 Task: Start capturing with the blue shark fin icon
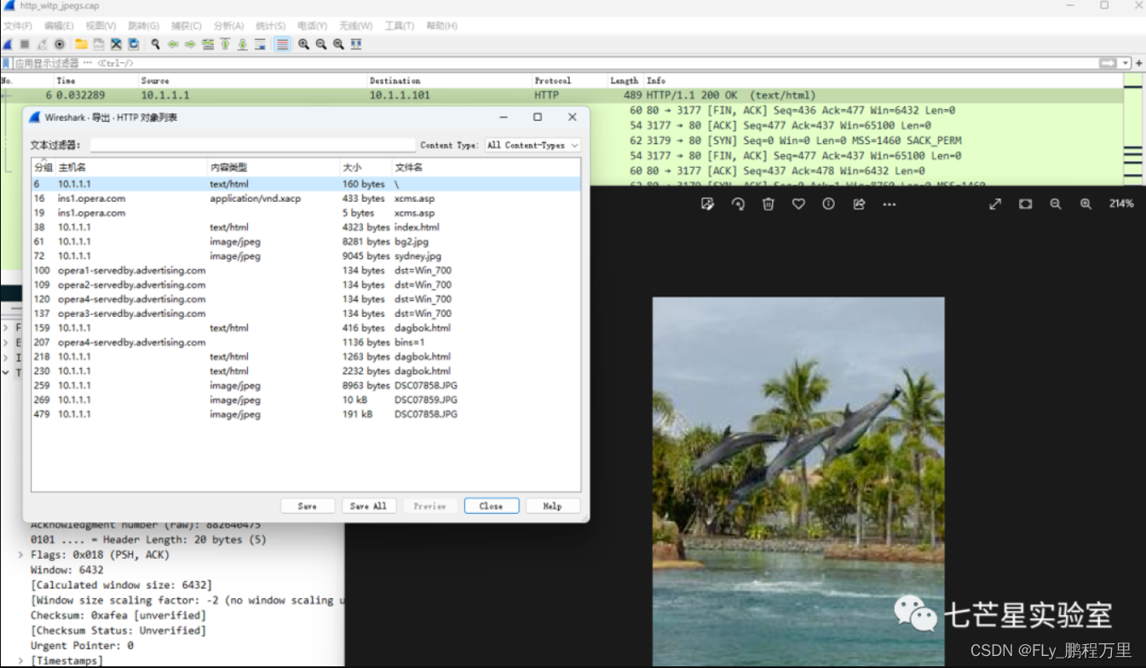pos(8,44)
